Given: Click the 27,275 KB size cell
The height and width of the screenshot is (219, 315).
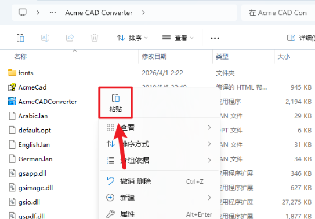Looking at the screenshot, I should point(296,202).
